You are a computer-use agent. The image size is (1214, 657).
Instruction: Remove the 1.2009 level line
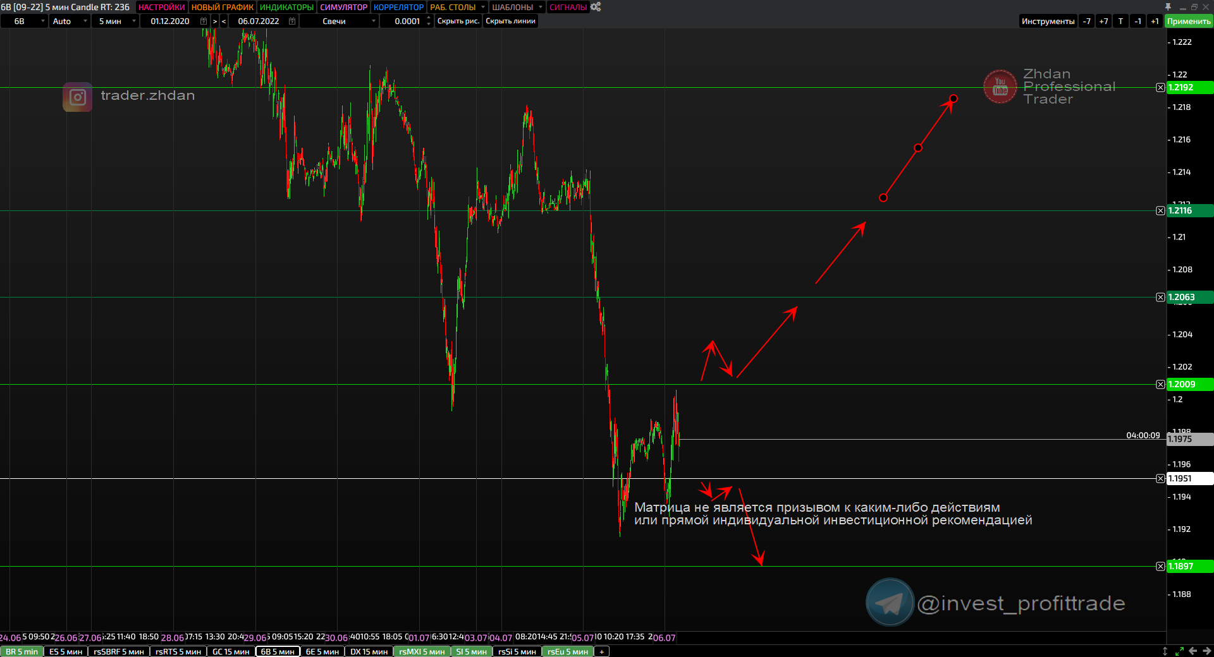[1160, 384]
